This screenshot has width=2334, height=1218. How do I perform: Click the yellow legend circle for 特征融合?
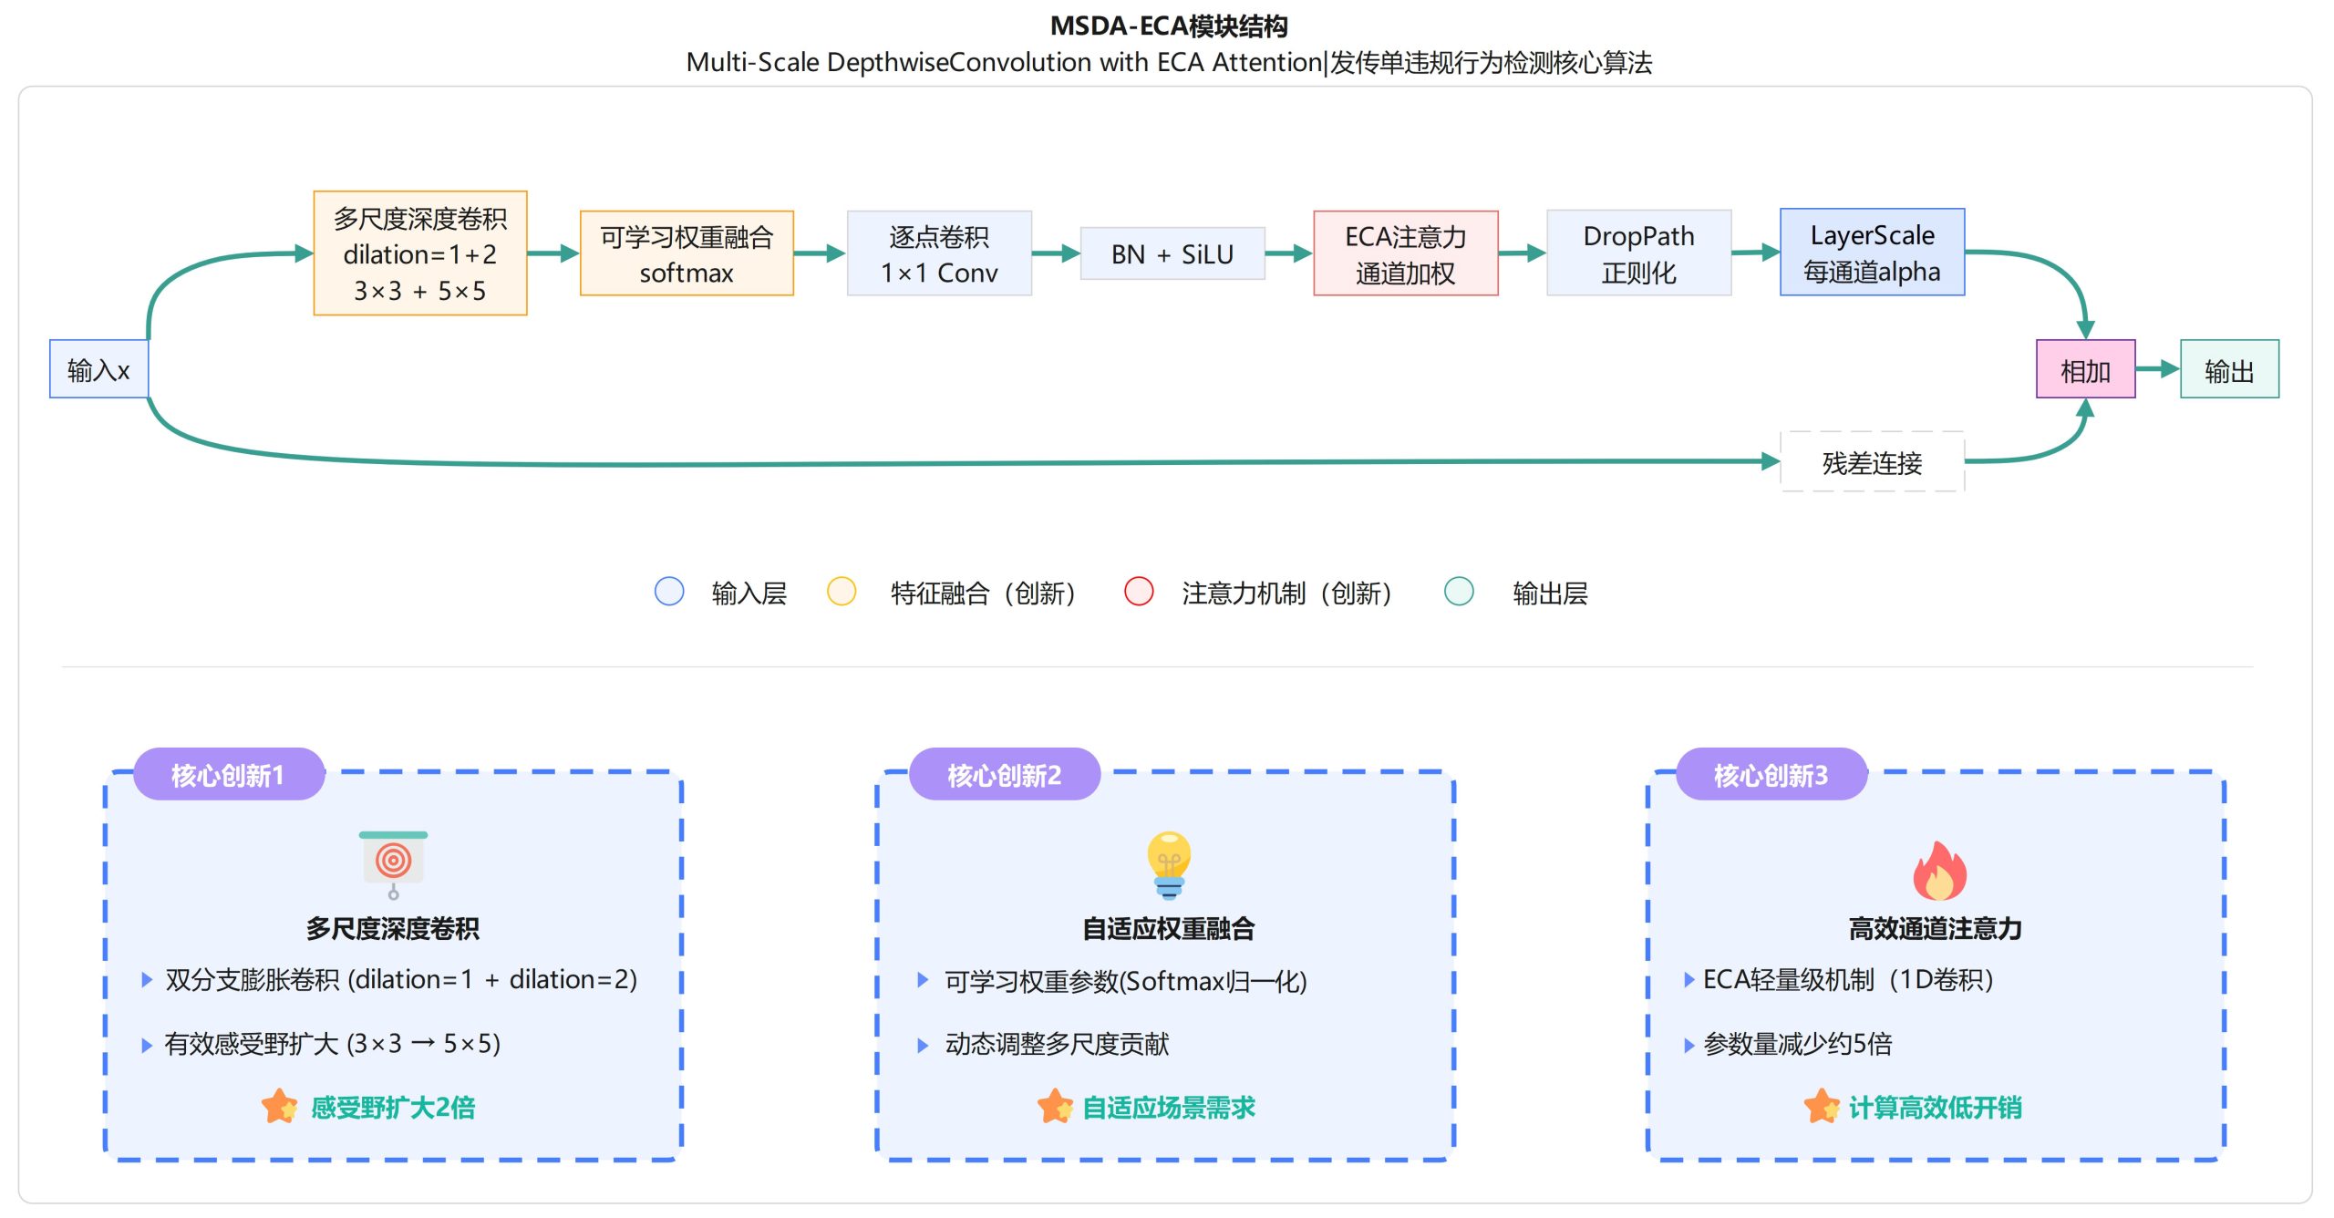point(841,592)
